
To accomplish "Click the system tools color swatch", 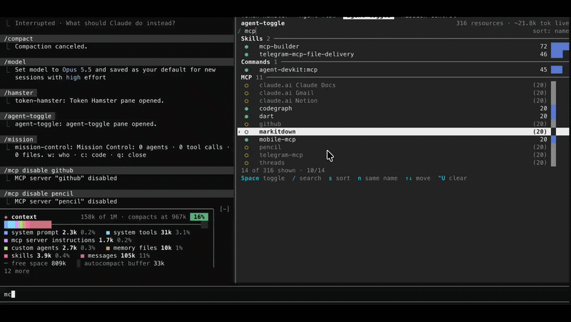I will (x=108, y=232).
